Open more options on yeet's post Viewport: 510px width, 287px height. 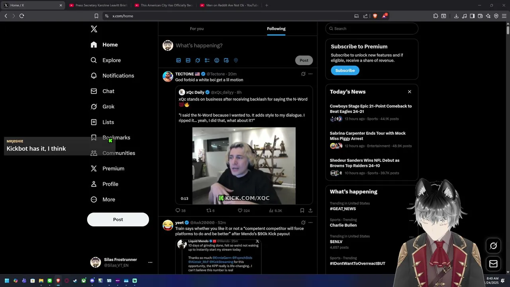coord(310,222)
